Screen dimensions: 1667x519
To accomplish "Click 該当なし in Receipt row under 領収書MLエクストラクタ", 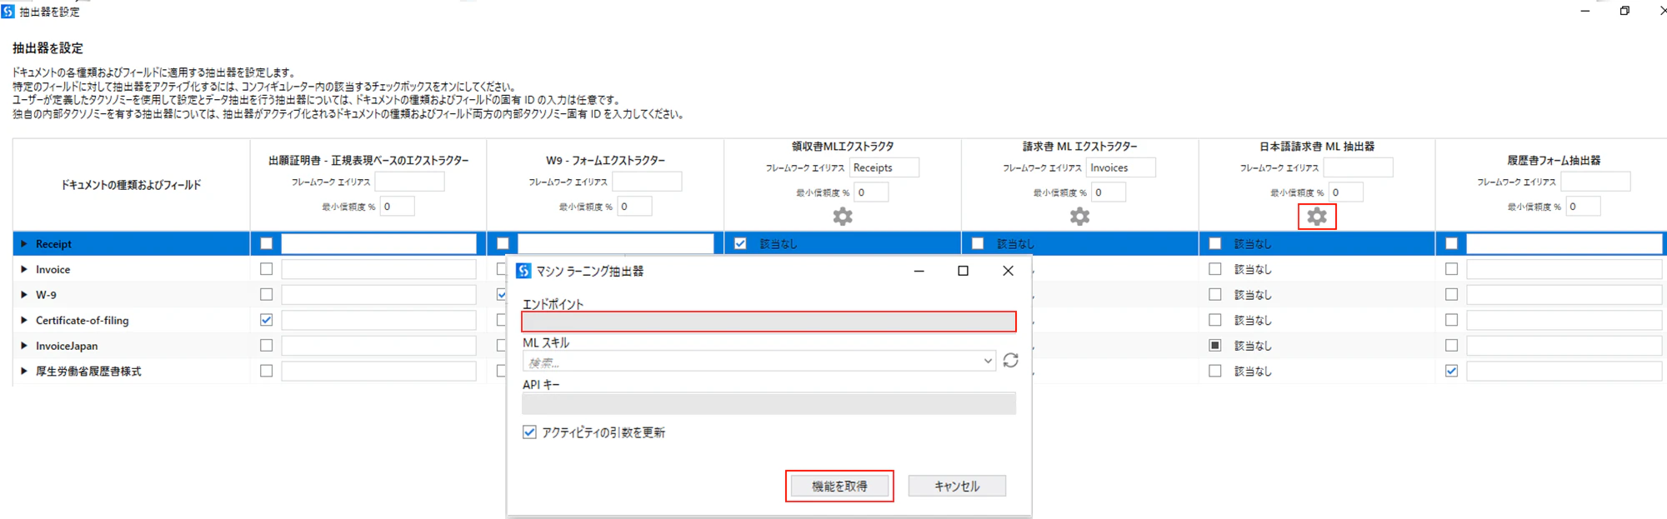I will pos(778,244).
